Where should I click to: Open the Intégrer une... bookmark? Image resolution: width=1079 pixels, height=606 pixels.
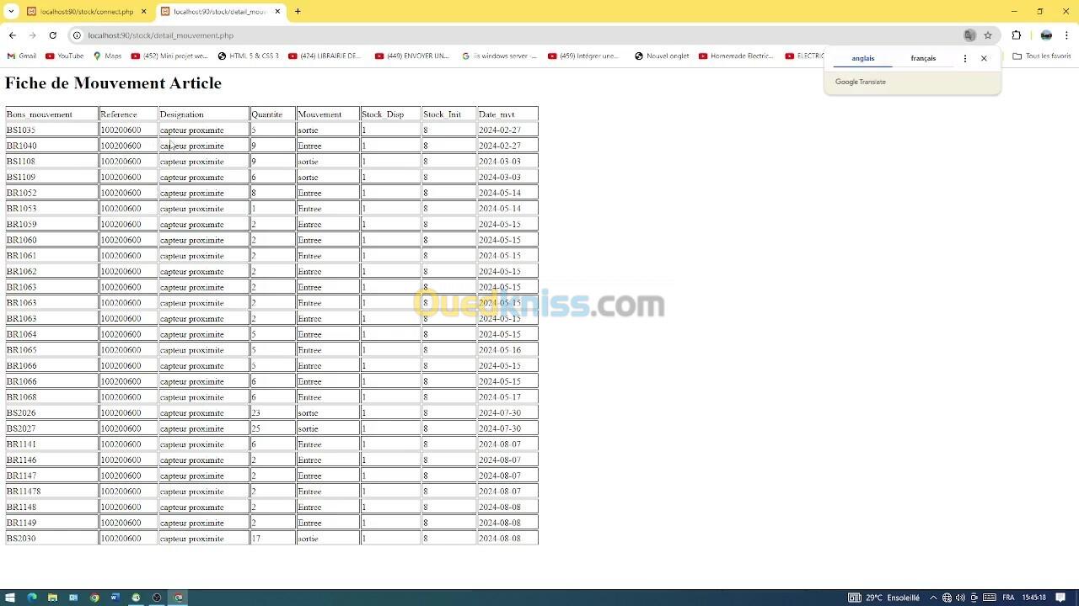click(x=583, y=56)
